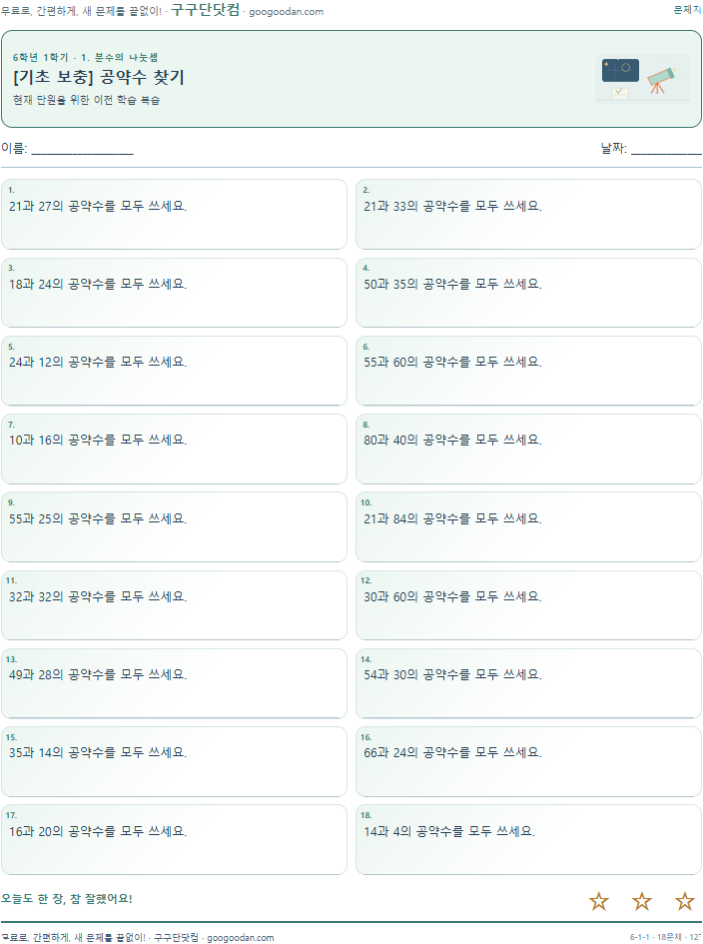The width and height of the screenshot is (703, 944).
Task: Select problem 15: 35과 14의 공약수
Action: click(x=174, y=761)
